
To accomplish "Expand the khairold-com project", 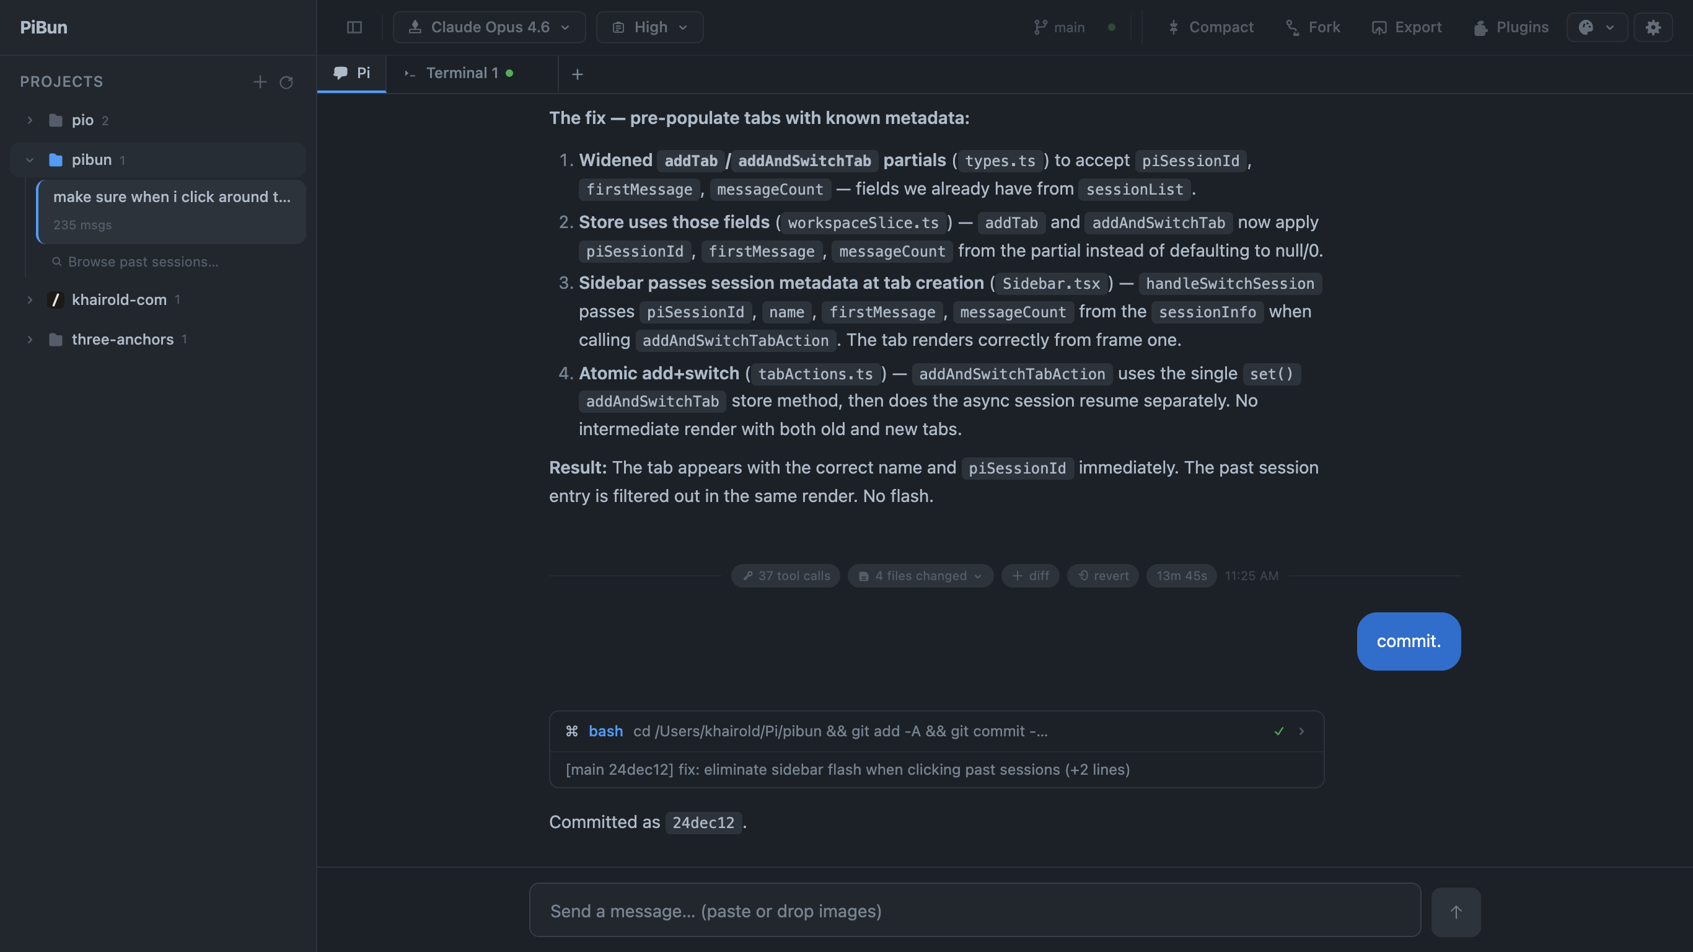I will pos(30,300).
